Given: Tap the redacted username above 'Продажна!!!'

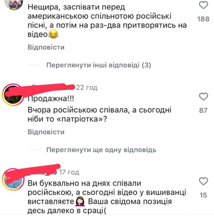Looking at the screenshot, I should coord(51,87).
